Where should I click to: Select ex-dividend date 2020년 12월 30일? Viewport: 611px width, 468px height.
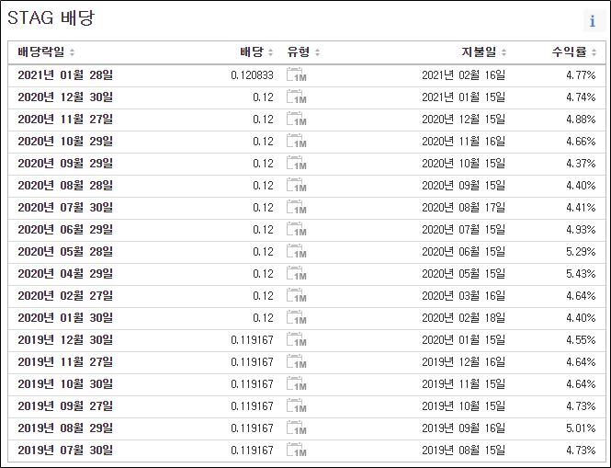[65, 97]
